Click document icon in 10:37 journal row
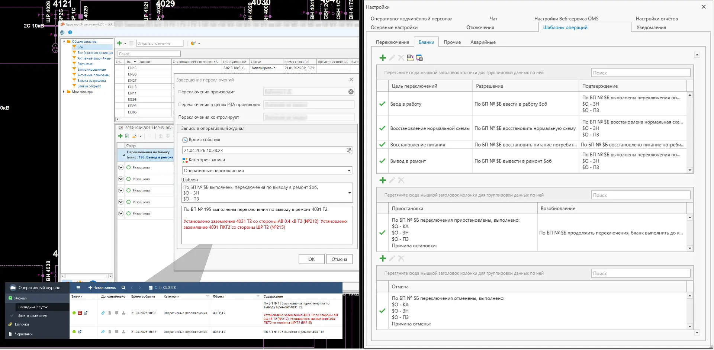 [x=110, y=332]
